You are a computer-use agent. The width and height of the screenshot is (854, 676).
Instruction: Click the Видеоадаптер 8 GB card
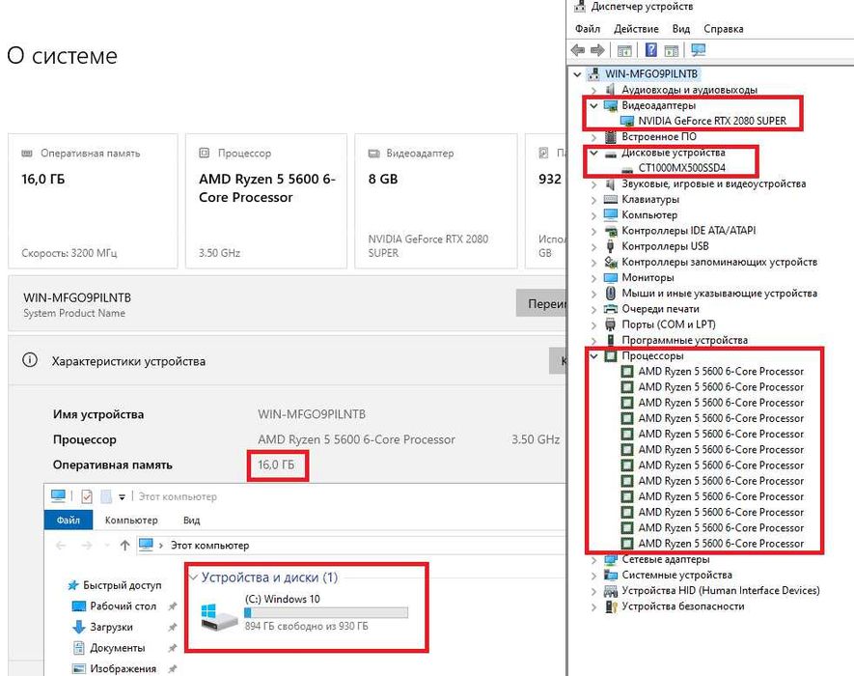point(436,201)
